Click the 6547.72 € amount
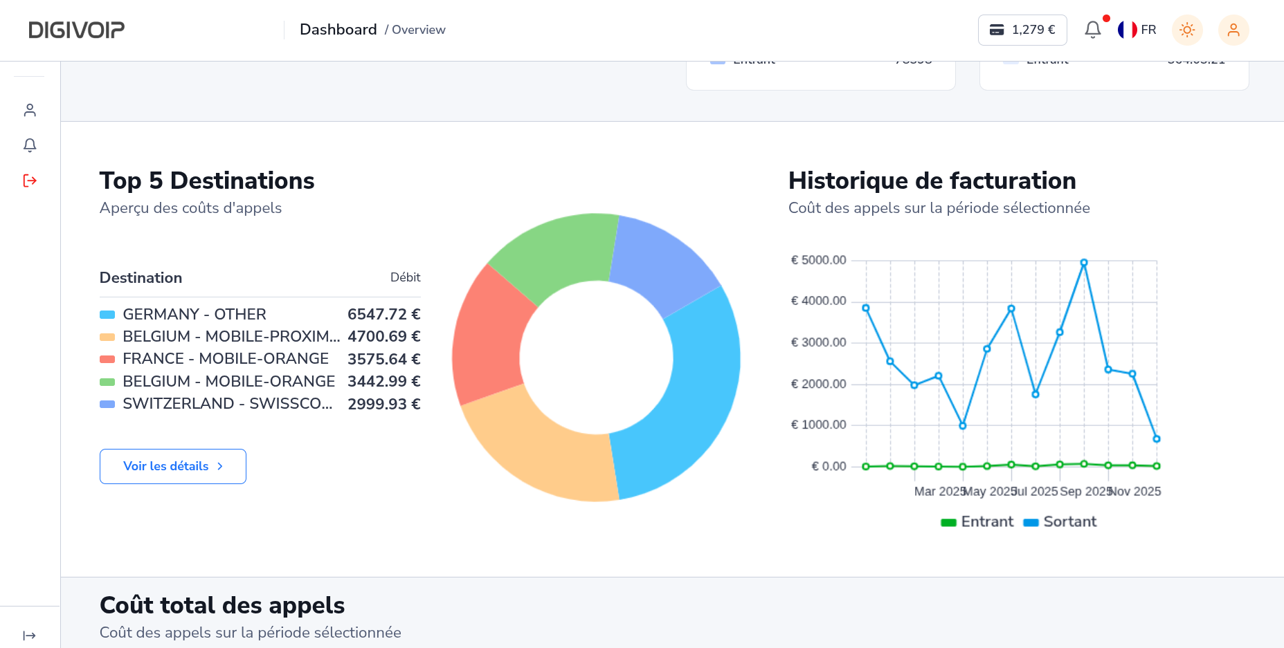This screenshot has width=1284, height=648. [384, 315]
